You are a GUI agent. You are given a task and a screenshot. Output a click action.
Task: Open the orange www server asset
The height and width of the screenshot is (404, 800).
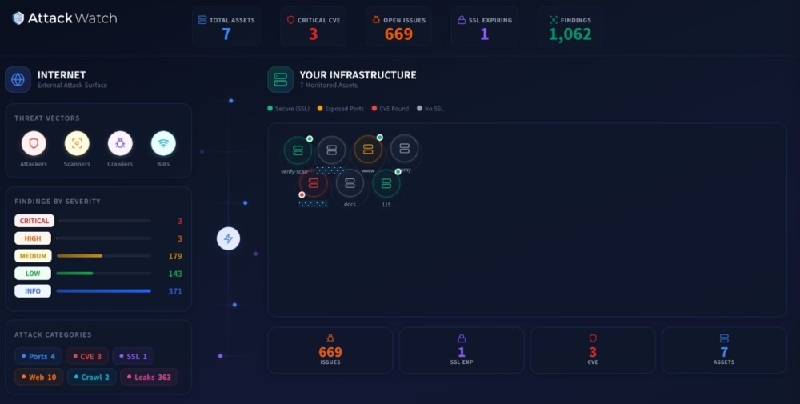(368, 149)
